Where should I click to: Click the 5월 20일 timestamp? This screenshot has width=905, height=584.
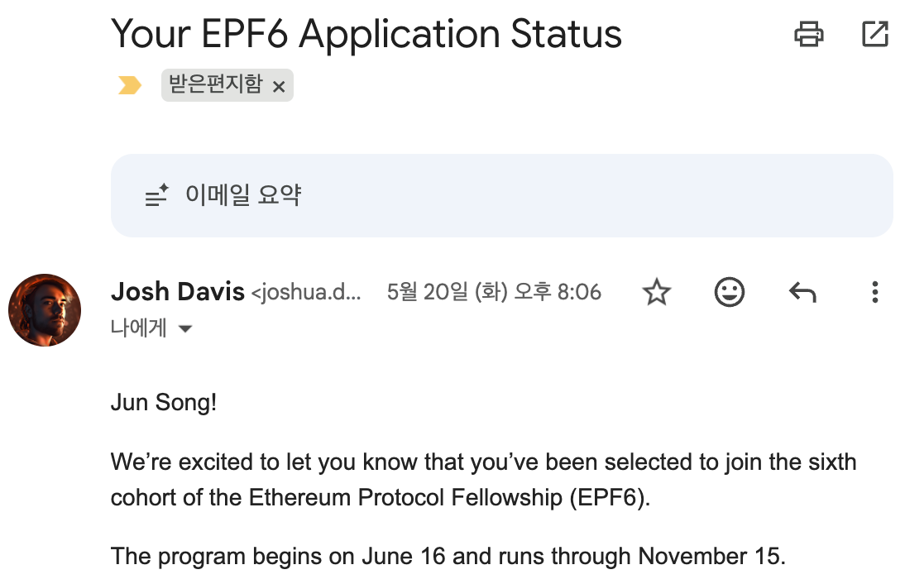click(494, 292)
